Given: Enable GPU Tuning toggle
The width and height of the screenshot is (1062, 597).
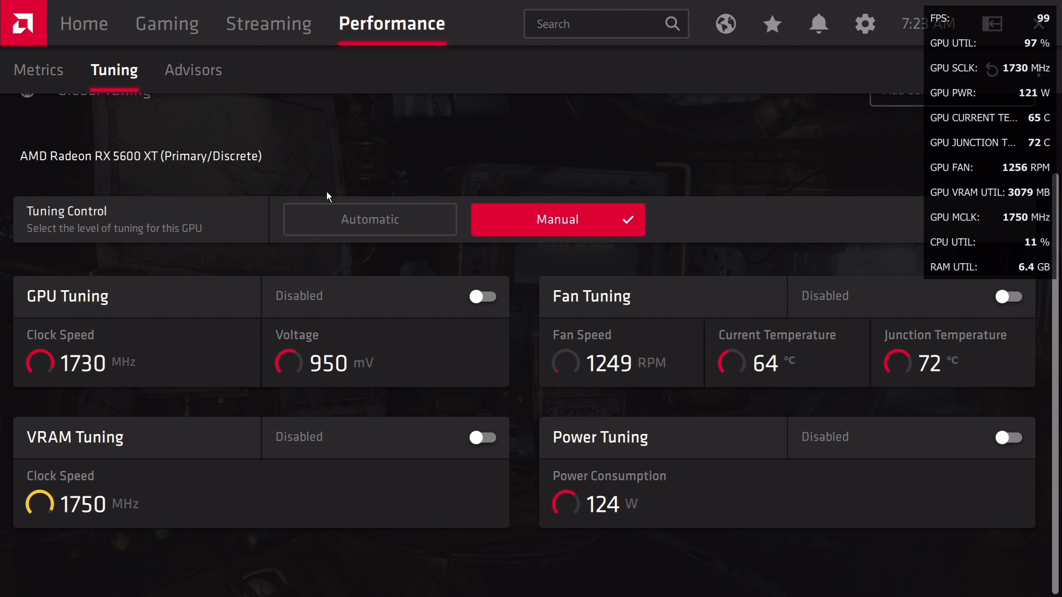Looking at the screenshot, I should [482, 297].
